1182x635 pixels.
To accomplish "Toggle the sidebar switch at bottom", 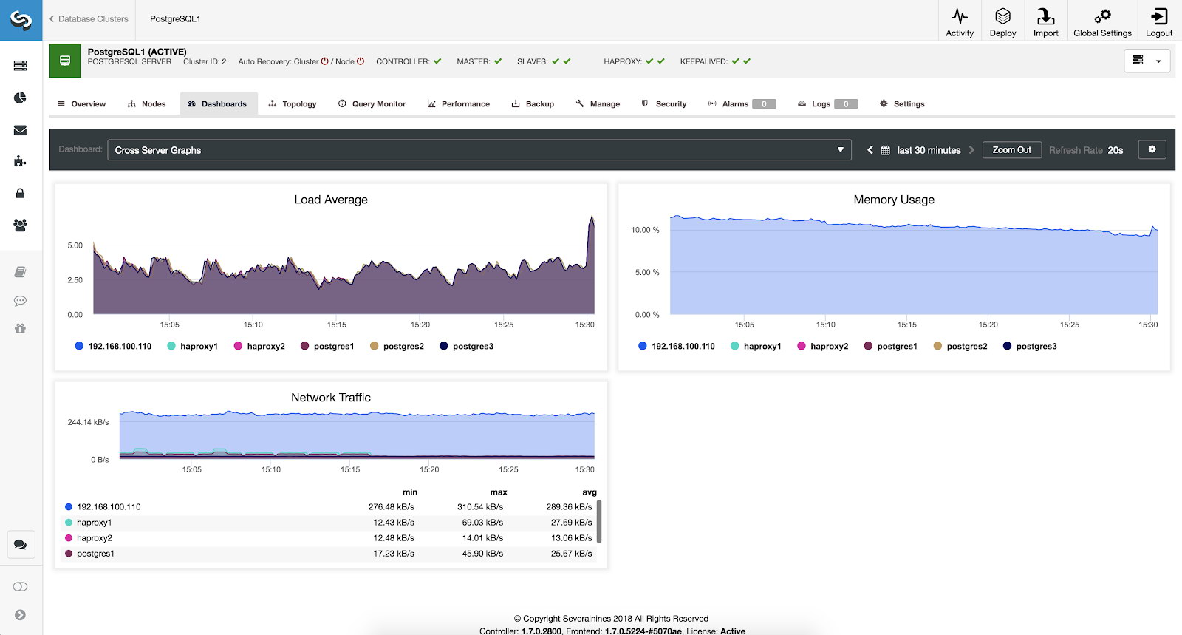I will point(21,586).
